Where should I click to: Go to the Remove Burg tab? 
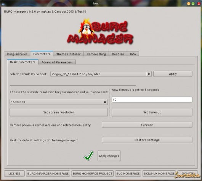pyautogui.click(x=96, y=54)
